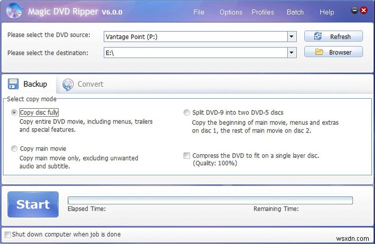Image resolution: width=375 pixels, height=244 pixels.
Task: Click the 'Please select the DVD source:' label
Action: (x=49, y=35)
